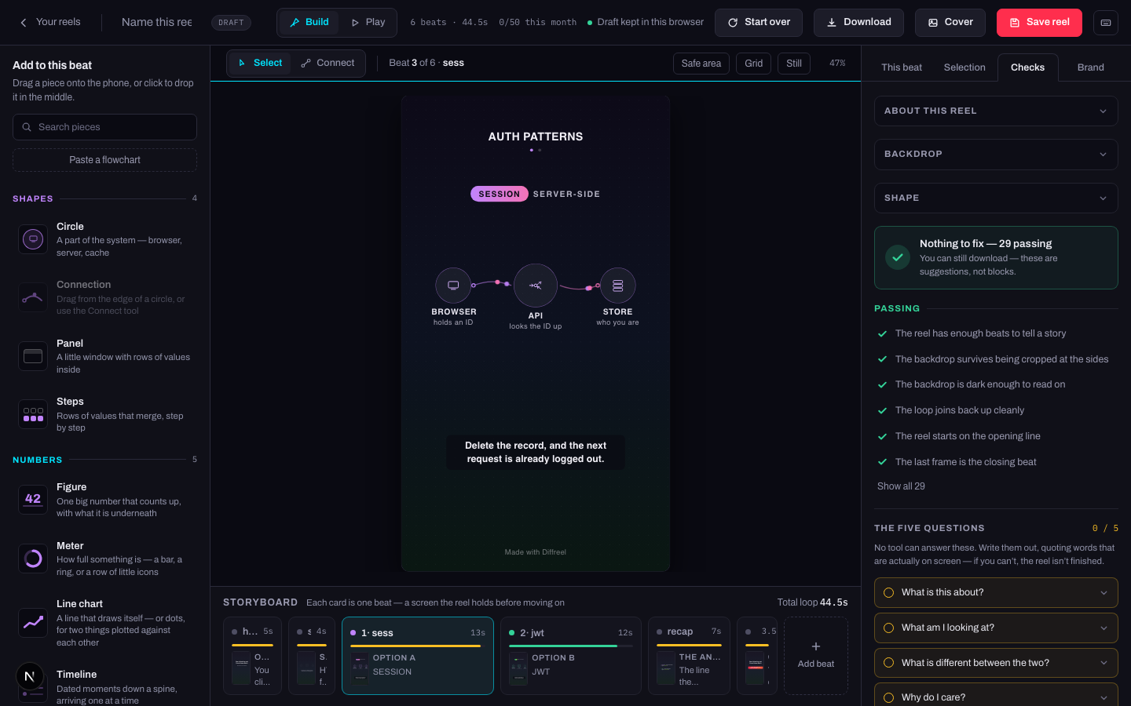
Task: Open the Selection tab
Action: [x=964, y=67]
